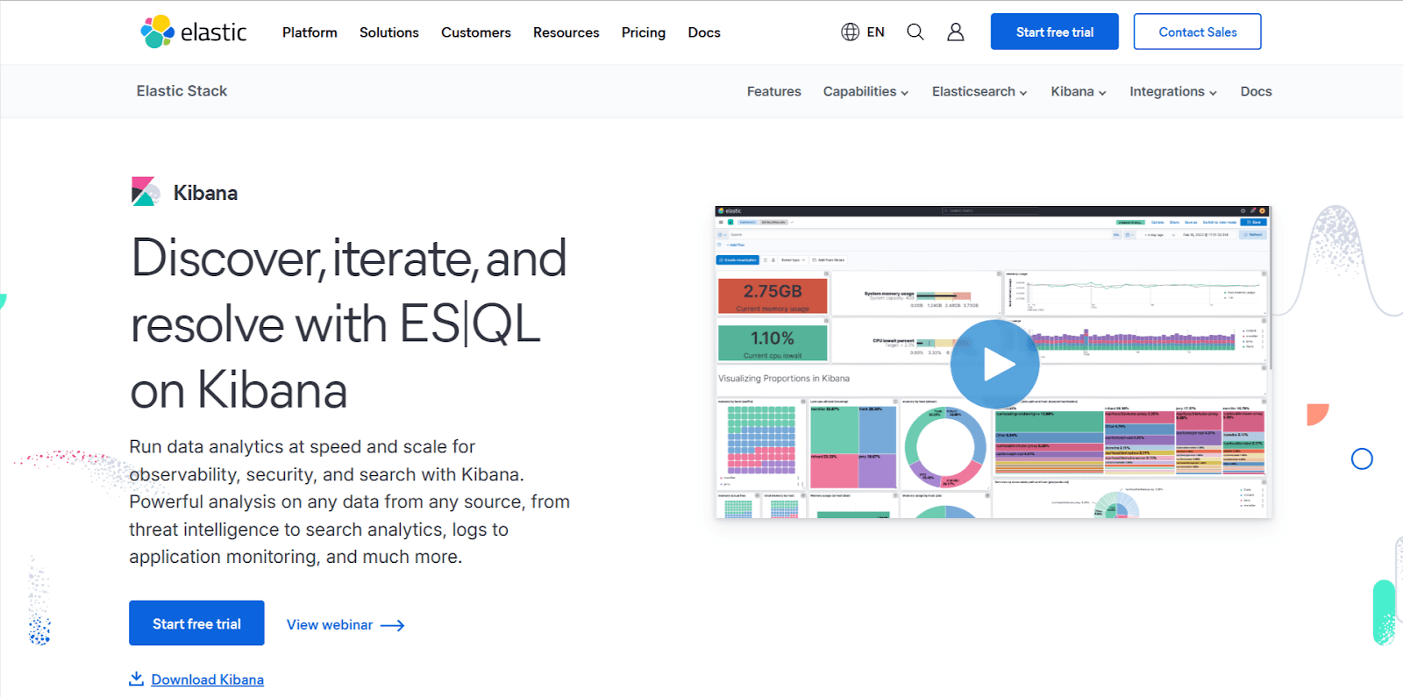Open the Resources menu
The height and width of the screenshot is (697, 1403).
[566, 32]
